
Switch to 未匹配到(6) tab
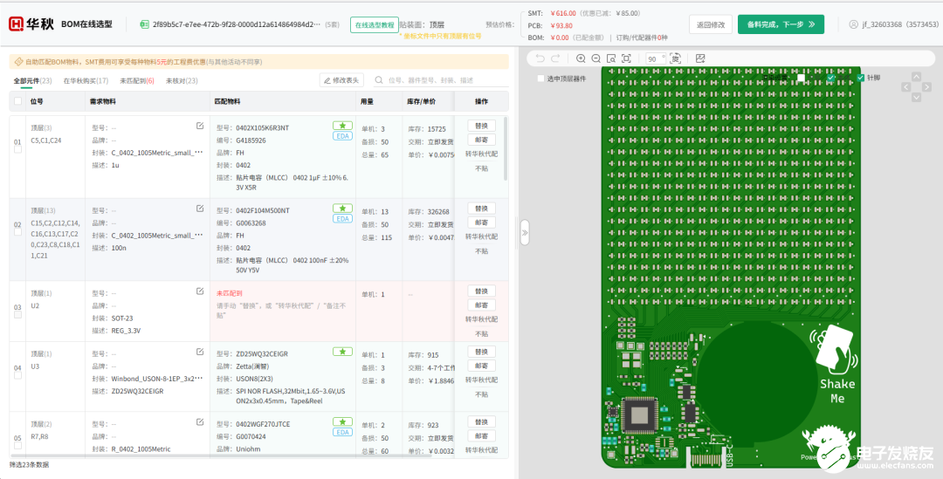click(137, 80)
